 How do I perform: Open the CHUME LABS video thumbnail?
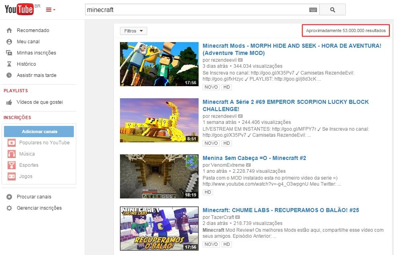[x=159, y=229]
